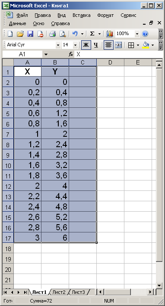Click the Permission icon beside Save
Screen dimensions: 165x306
point(40,34)
